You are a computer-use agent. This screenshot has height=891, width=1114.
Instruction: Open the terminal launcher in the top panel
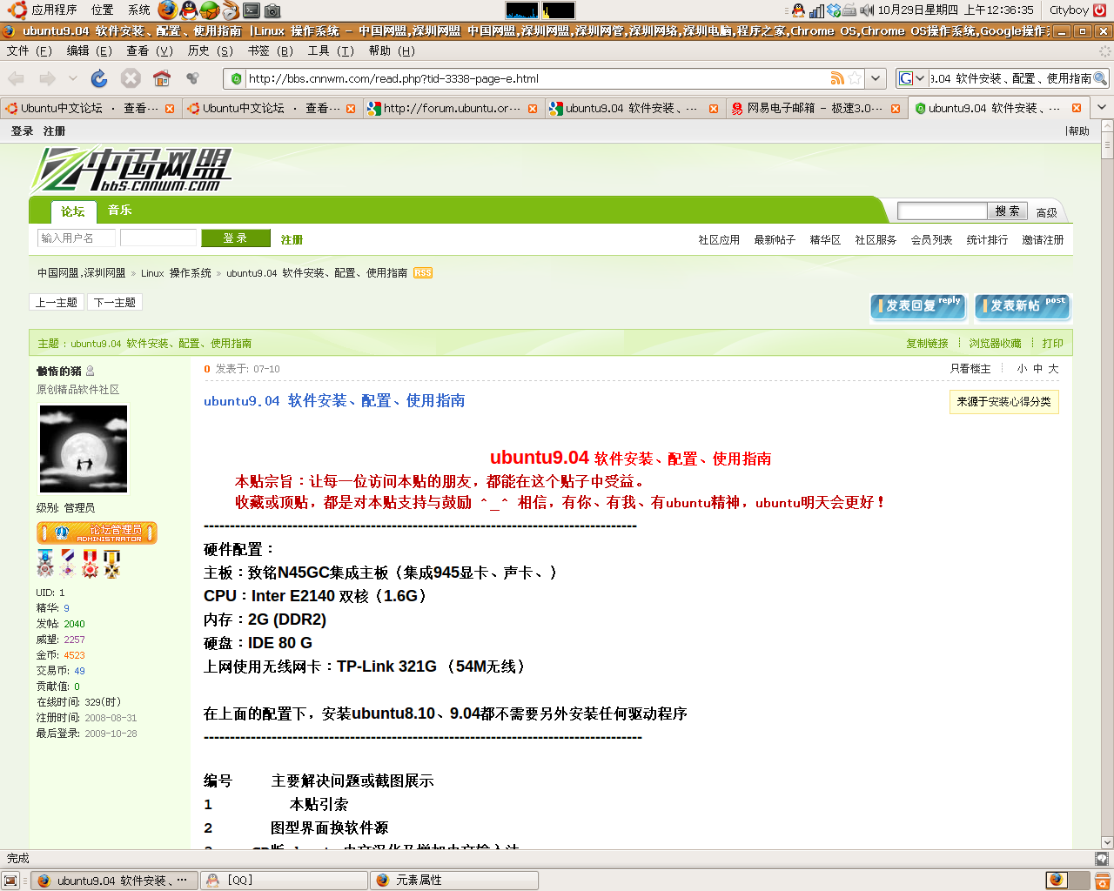coord(252,10)
